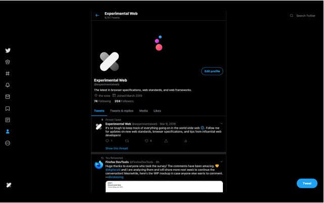This screenshot has width=324, height=203.
Task: Expand Firefox DevTools tweet options chevron
Action: 221,162
